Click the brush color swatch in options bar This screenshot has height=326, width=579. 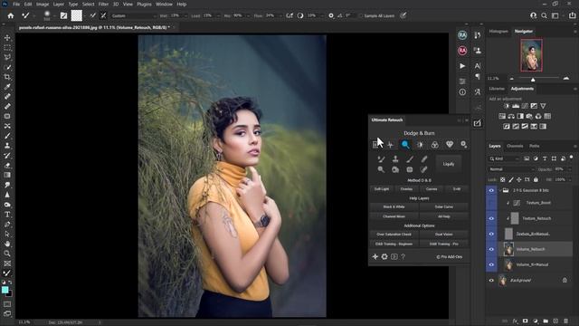[76, 15]
